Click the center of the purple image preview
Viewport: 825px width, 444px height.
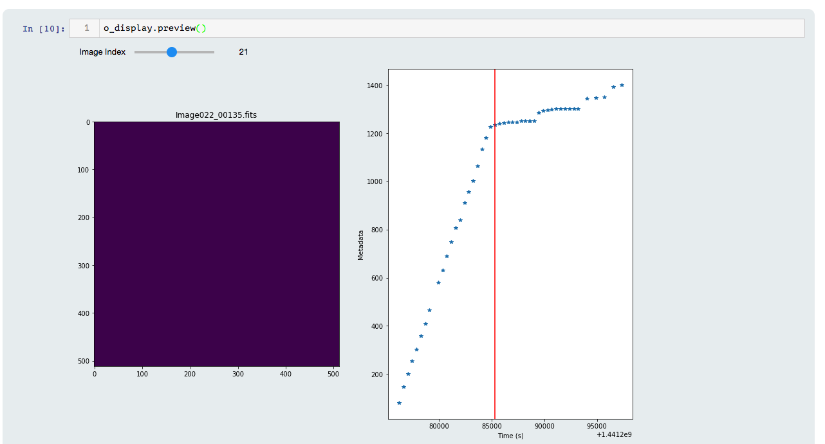pyautogui.click(x=217, y=244)
